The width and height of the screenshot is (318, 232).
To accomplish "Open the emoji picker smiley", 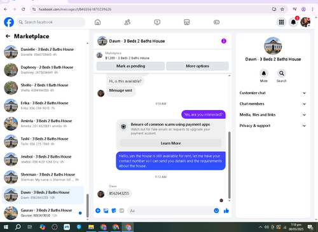I will [x=216, y=210].
